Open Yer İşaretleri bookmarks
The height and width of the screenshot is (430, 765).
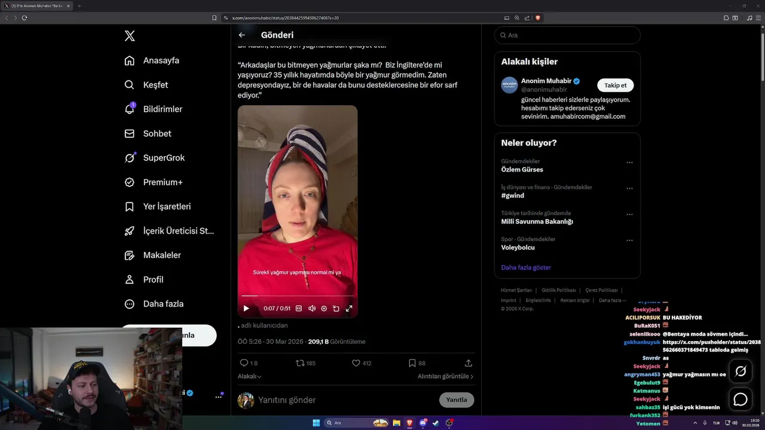tap(157, 207)
